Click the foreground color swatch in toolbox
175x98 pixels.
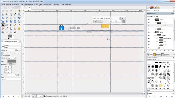click(x=10, y=36)
